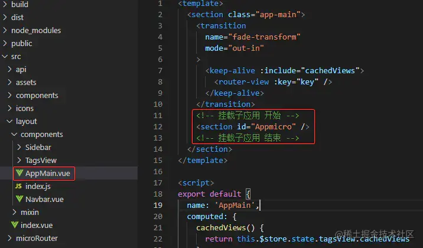The image size is (423, 248).
Task: Expand the microRouter folder chevron
Action: 9,238
